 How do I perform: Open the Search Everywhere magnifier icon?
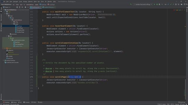click(x=187, y=4)
